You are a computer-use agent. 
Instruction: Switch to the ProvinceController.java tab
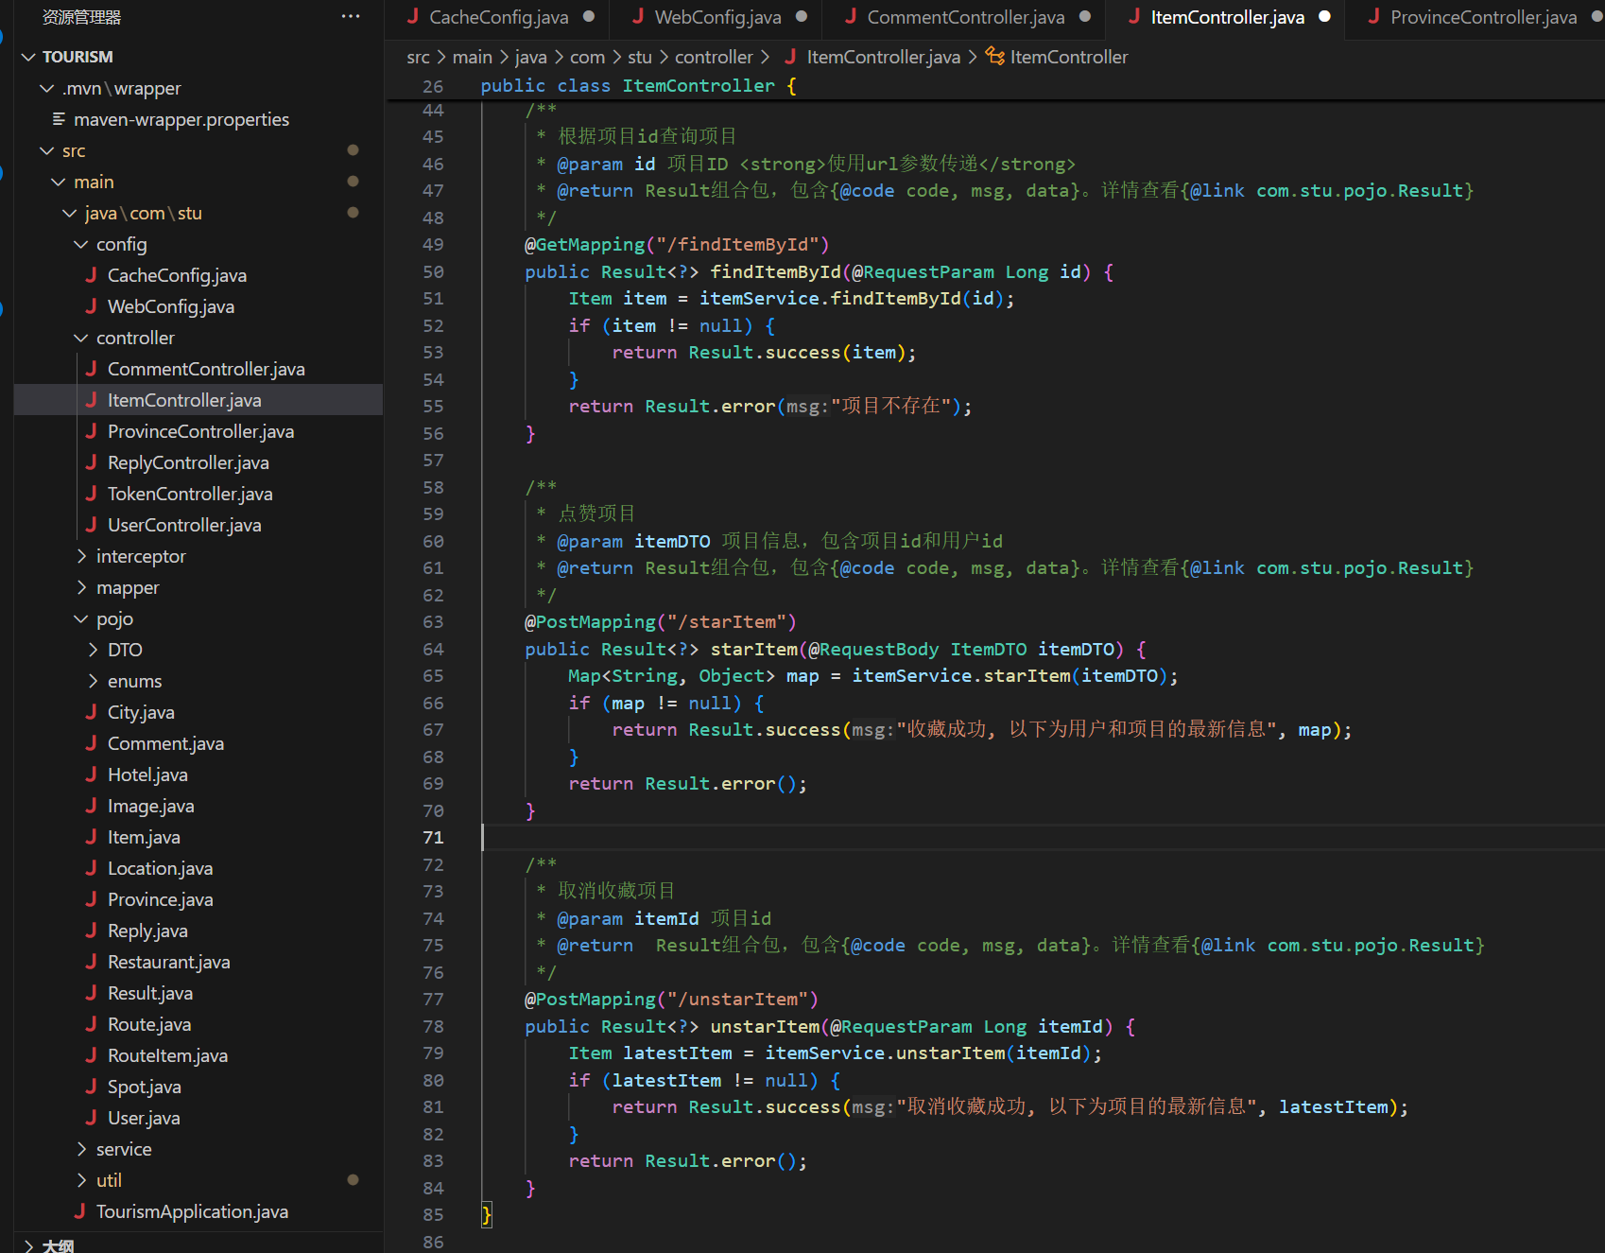(x=1482, y=17)
